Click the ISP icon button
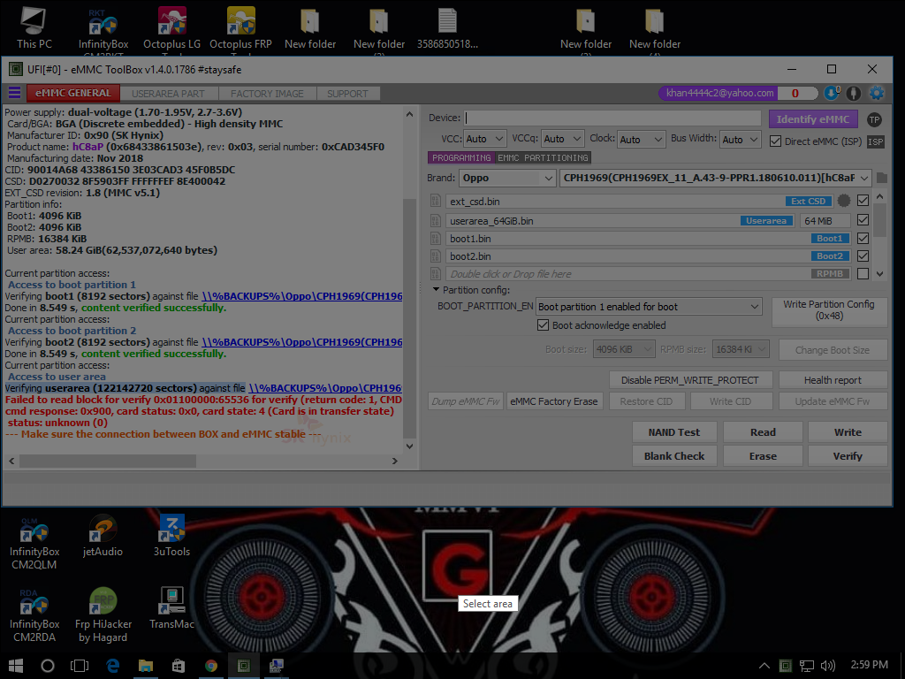This screenshot has height=679, width=905. pyautogui.click(x=876, y=141)
